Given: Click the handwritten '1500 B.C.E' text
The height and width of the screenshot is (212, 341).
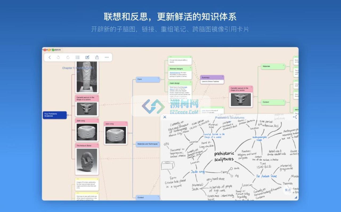Looking at the screenshot, I should click(x=264, y=167).
